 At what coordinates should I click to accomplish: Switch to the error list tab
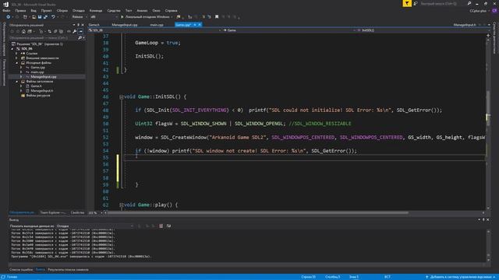pos(21,270)
